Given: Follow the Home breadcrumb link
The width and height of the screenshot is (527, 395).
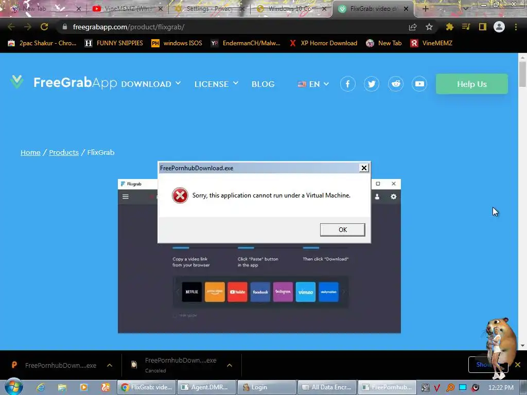Looking at the screenshot, I should 30,152.
